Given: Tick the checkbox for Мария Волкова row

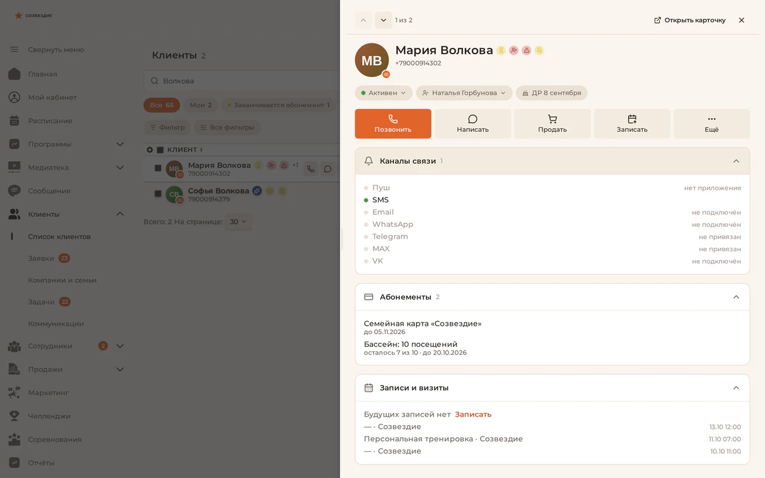Looking at the screenshot, I should (158, 168).
